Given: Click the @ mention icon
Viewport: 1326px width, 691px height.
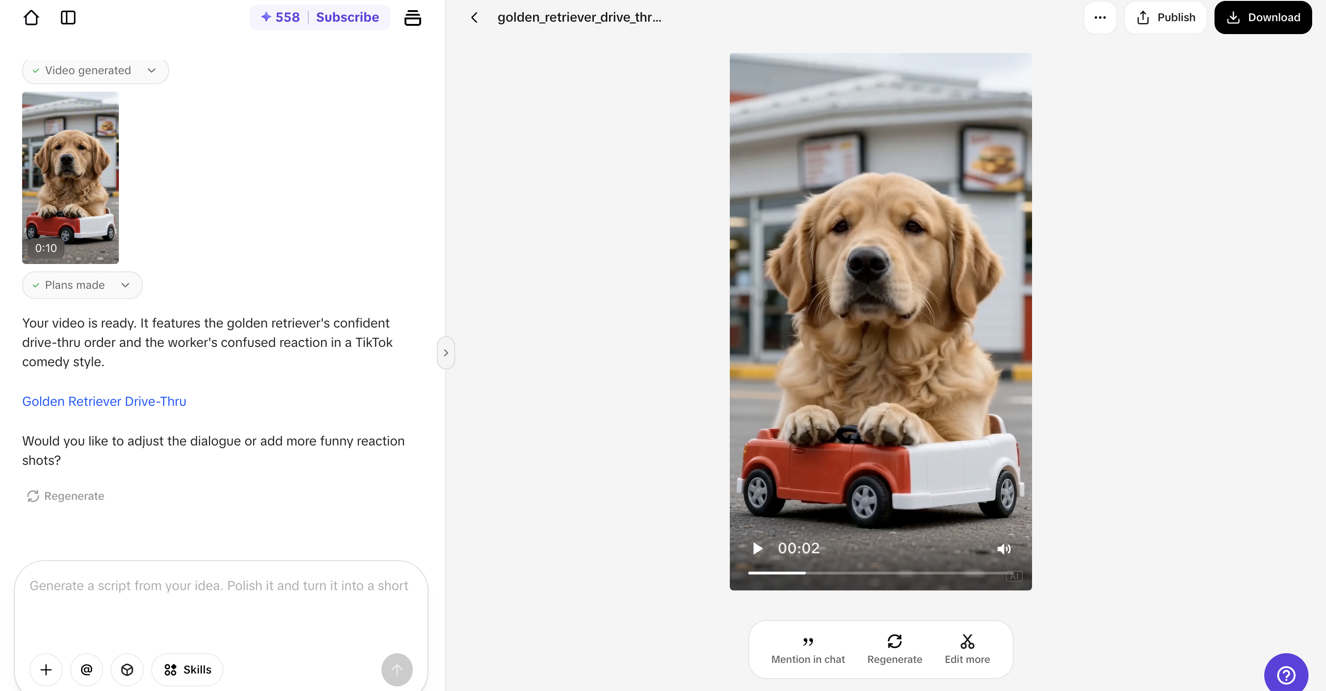Looking at the screenshot, I should tap(87, 669).
